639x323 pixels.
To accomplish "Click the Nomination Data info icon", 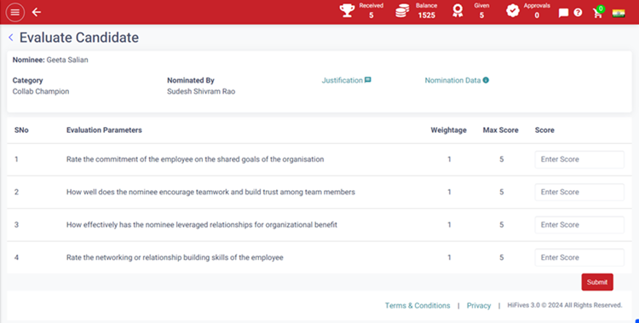I will tap(486, 80).
